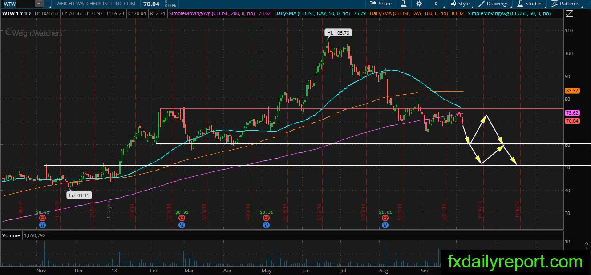Click the February earnings phone icon
Viewport: 591px width, 275px height.
point(182,218)
